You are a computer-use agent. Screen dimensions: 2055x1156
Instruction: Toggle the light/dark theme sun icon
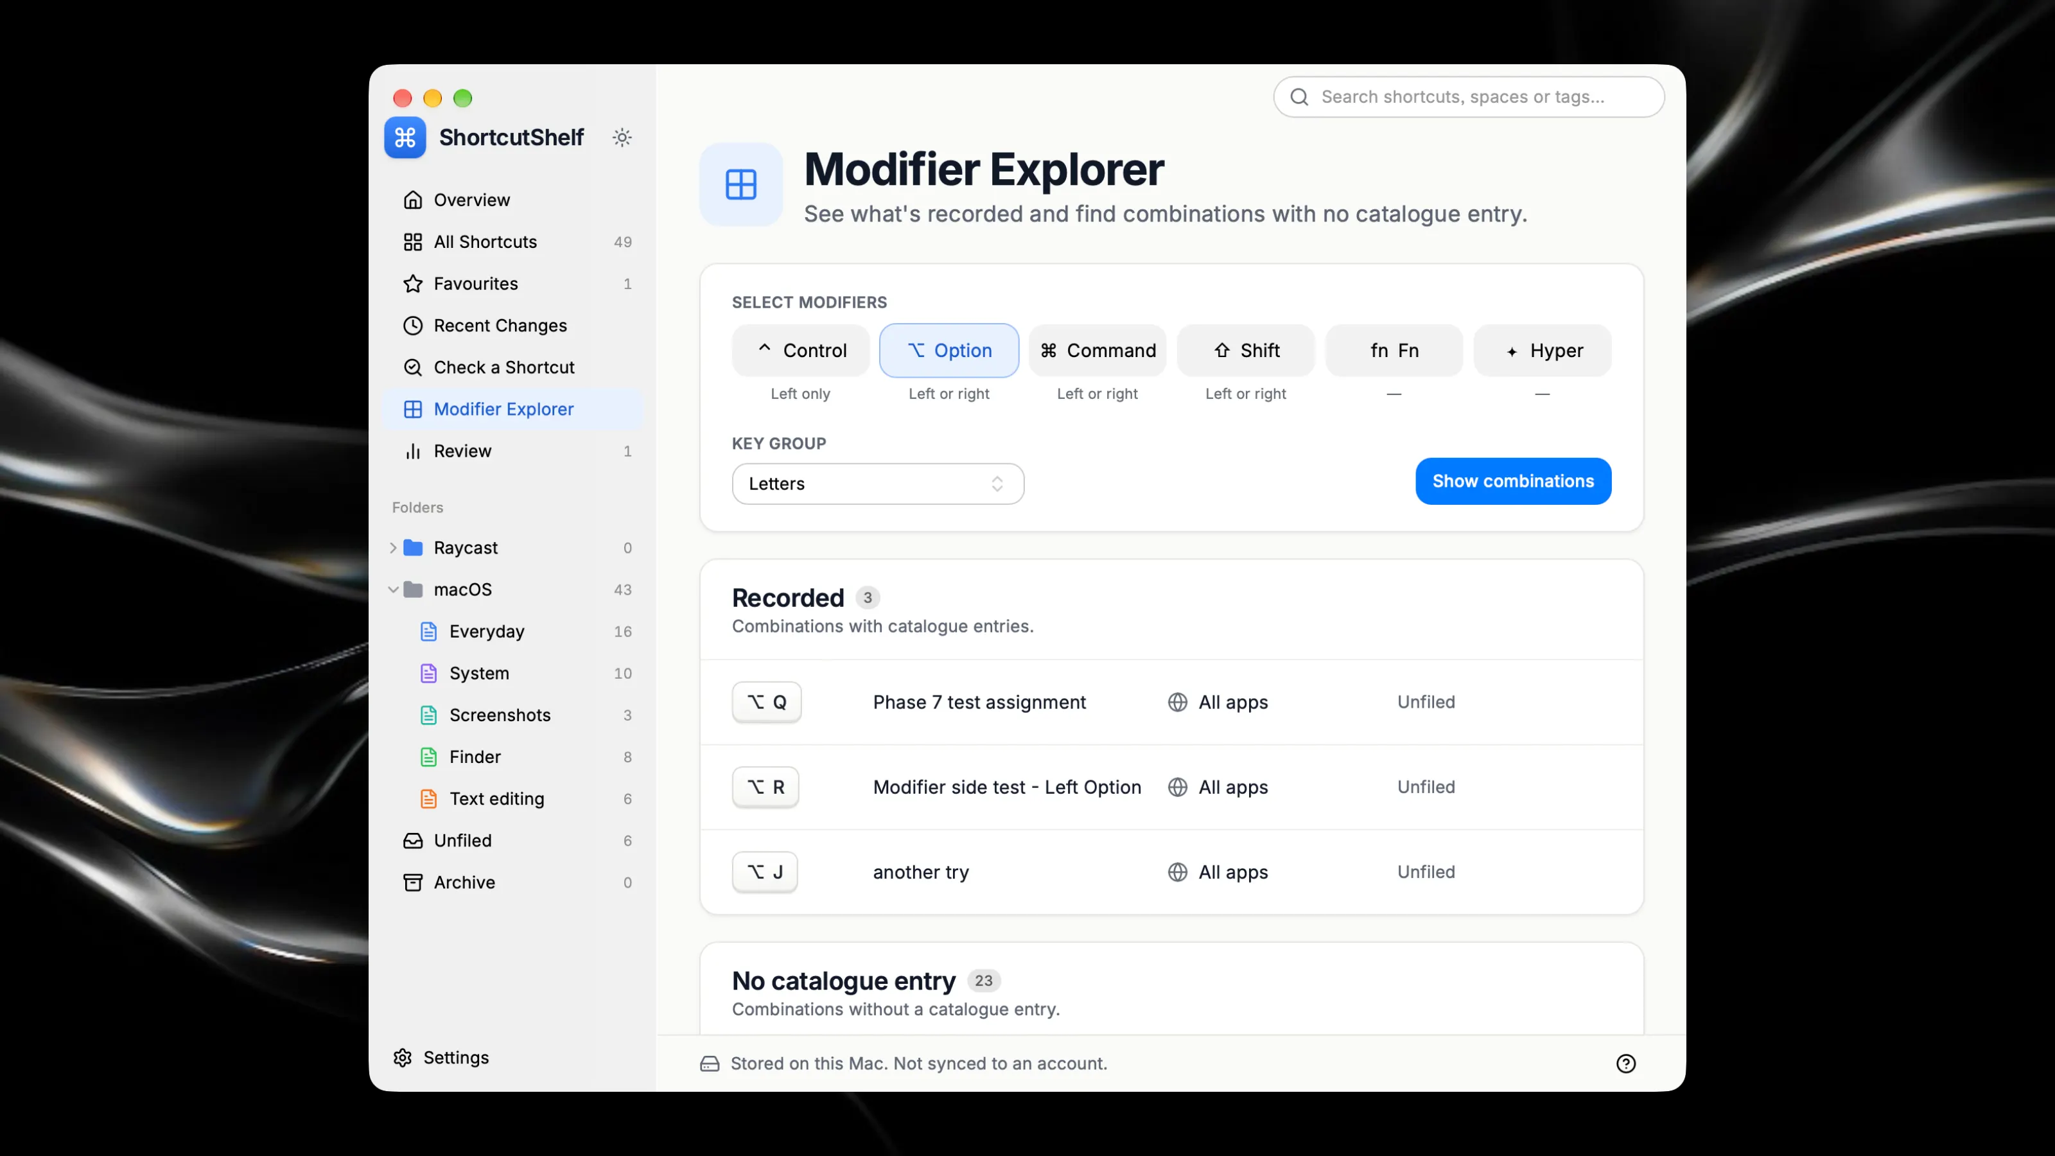tap(622, 137)
